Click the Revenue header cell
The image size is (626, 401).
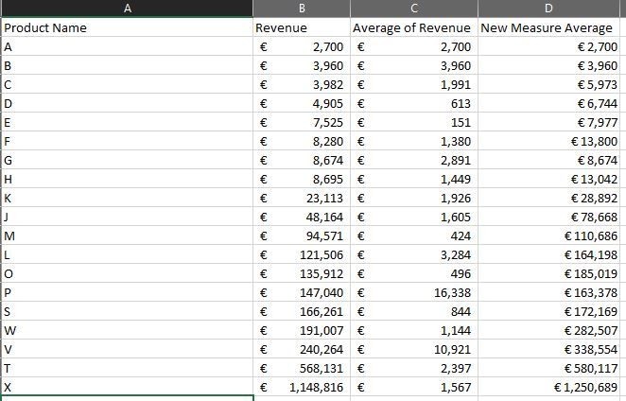(302, 27)
